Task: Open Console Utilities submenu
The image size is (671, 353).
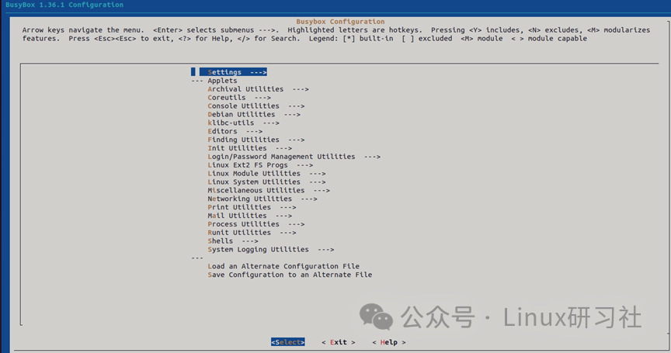Action: [x=256, y=106]
